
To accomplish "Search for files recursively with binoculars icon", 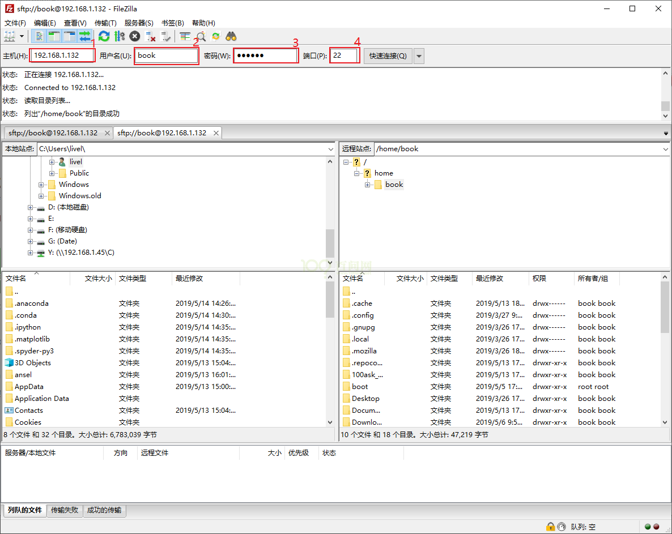I will click(231, 36).
